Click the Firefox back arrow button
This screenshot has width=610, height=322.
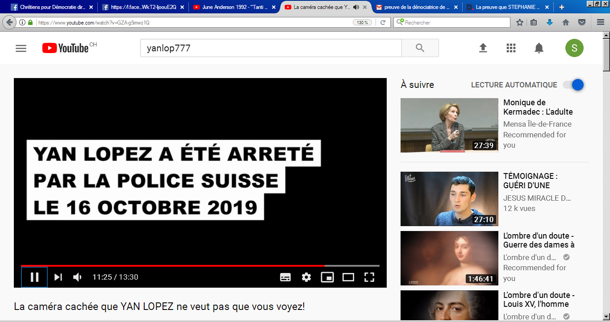(9, 22)
